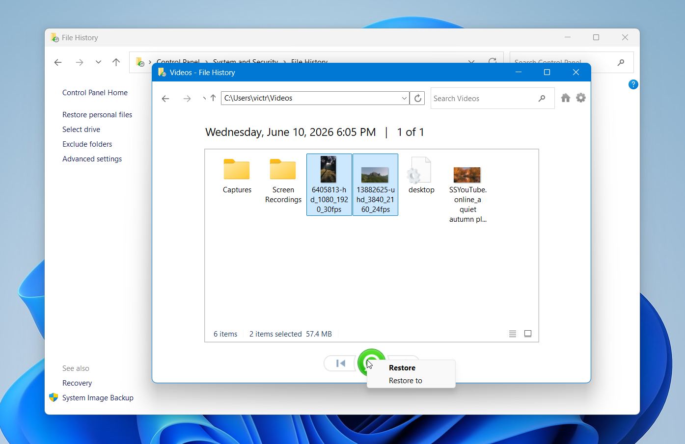Click the Control Panel search magnifier icon

[x=621, y=62]
